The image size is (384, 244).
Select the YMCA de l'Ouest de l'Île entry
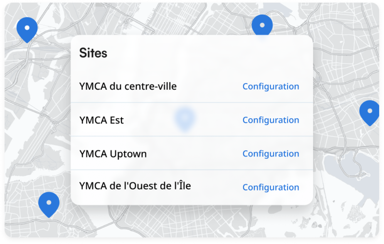point(135,186)
